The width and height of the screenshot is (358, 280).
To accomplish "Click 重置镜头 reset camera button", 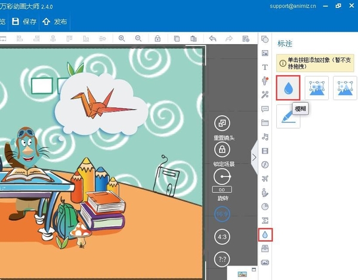I will [222, 124].
